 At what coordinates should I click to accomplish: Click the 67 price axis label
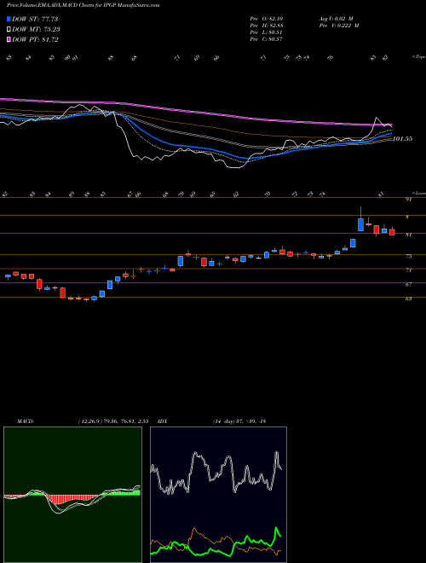[x=408, y=284]
